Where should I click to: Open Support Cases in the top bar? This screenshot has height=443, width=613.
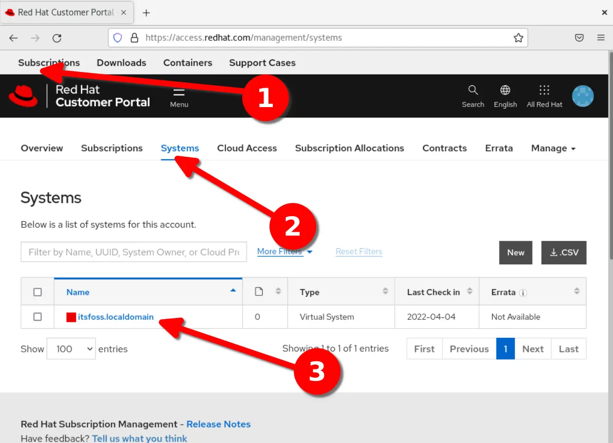[x=262, y=63]
